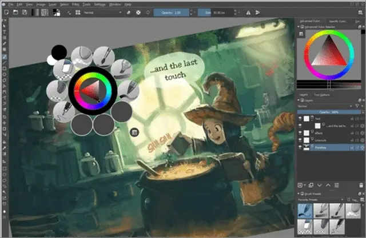Select the Text tool in toolbox

[4, 32]
